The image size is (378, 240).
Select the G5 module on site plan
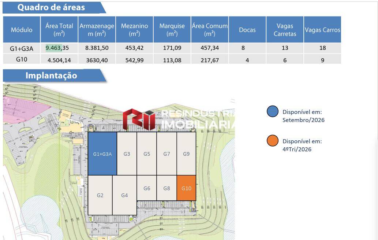(x=147, y=154)
